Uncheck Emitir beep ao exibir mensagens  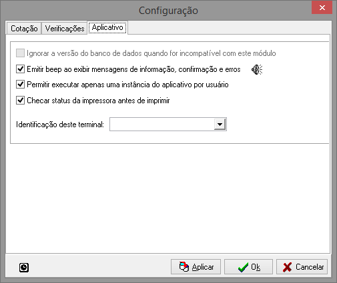pos(20,69)
